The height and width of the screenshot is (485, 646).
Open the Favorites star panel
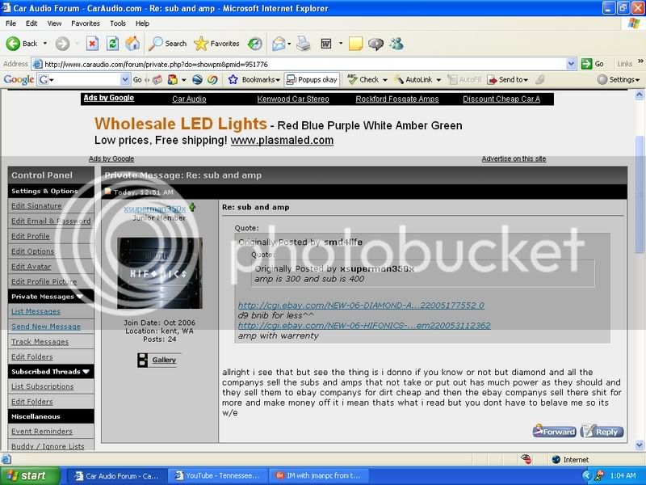(216, 44)
